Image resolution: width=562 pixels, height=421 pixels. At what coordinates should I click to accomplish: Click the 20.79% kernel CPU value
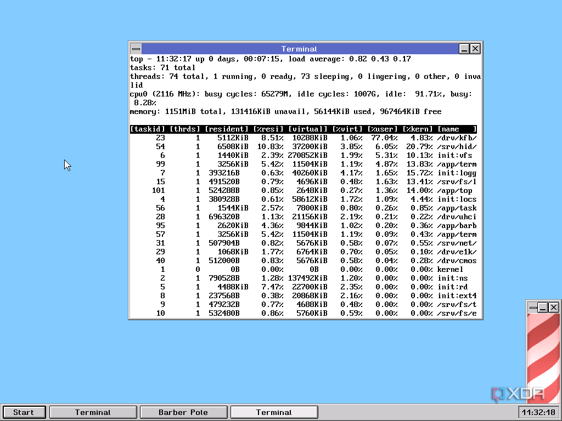(420, 146)
